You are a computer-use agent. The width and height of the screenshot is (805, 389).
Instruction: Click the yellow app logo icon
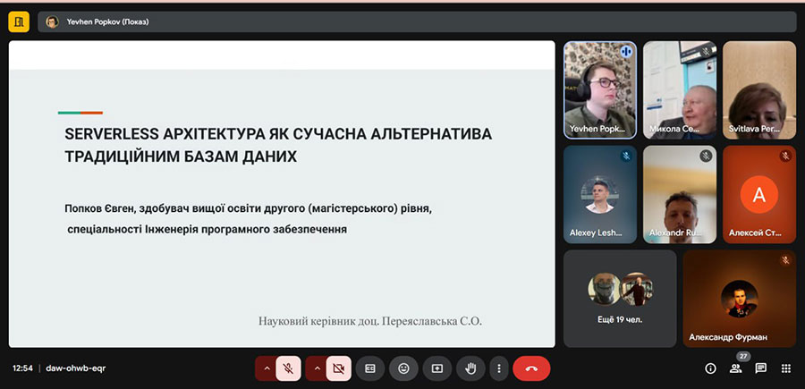point(19,22)
